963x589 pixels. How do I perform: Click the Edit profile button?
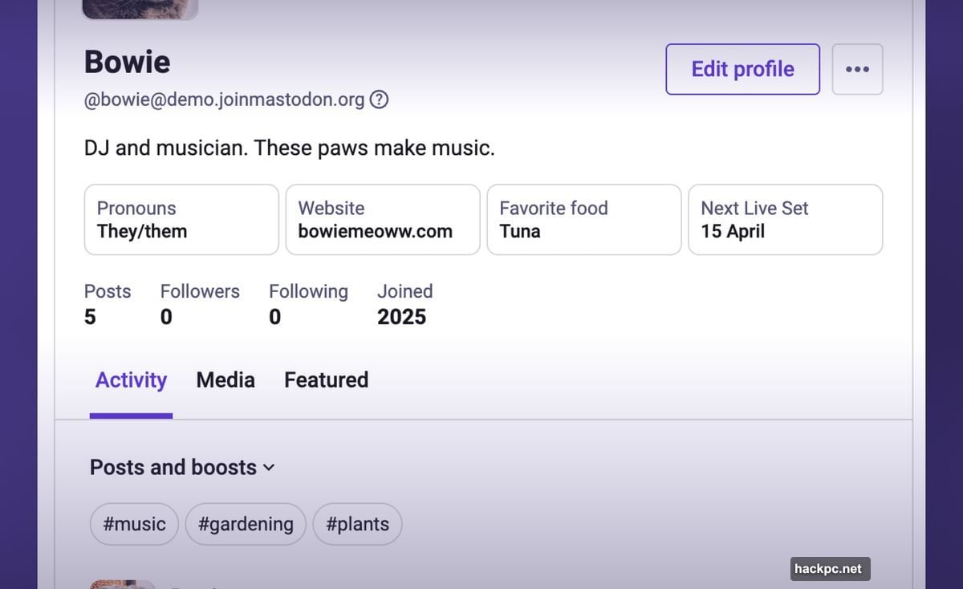tap(742, 69)
